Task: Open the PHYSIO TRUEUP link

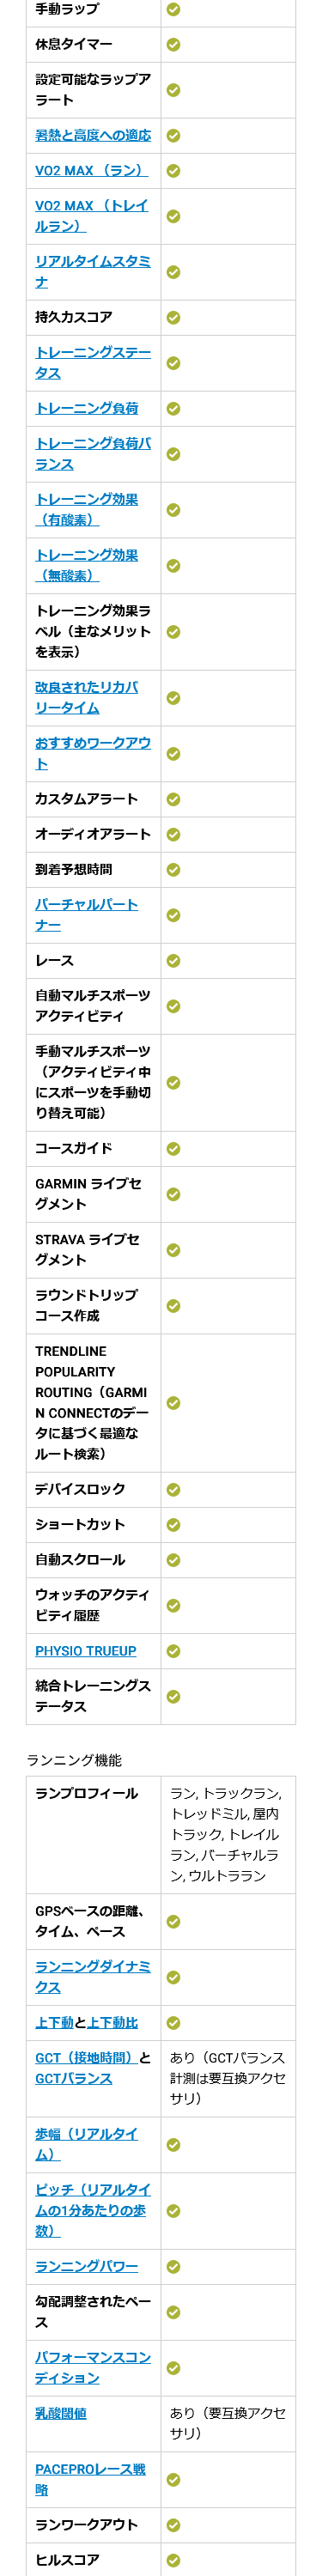Action: (x=86, y=1651)
